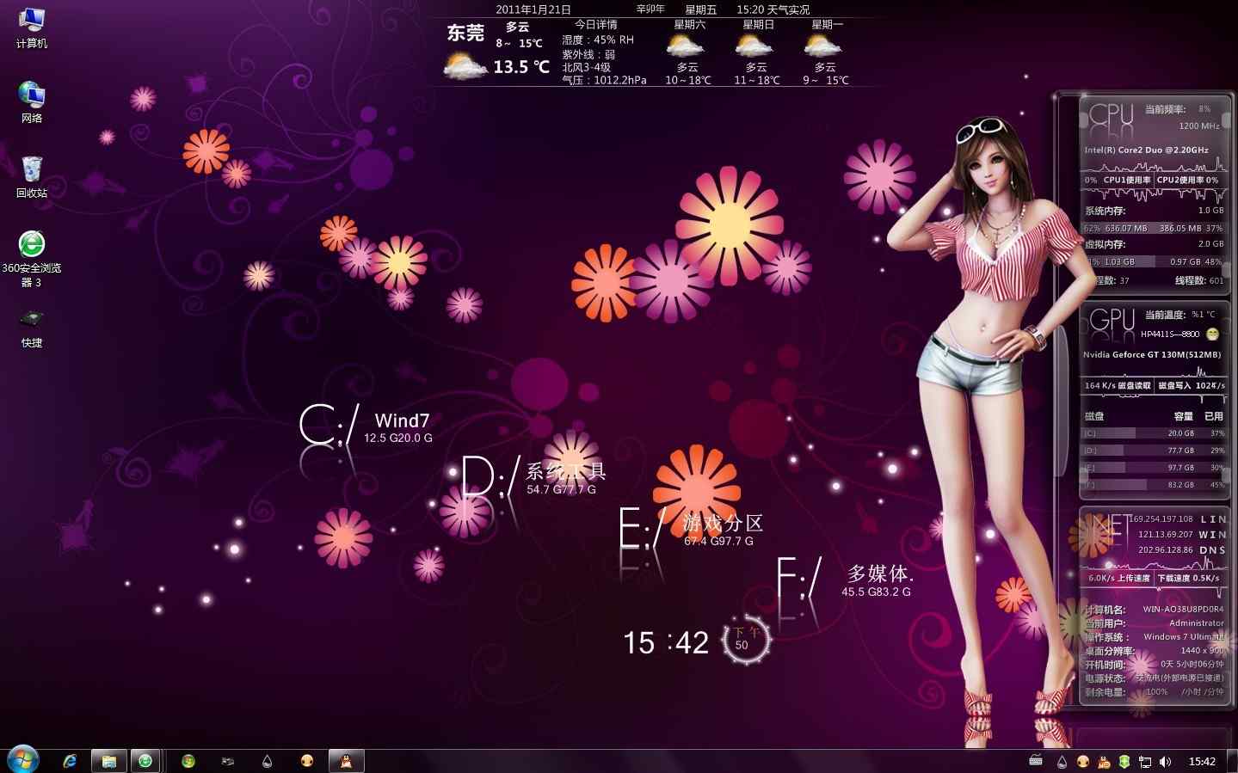Click the [D:] disk row showing 77.7 GB
Screen dimensions: 1238x773
click(x=1154, y=451)
